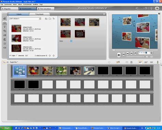Go to next album page arrow
This screenshot has height=130, width=162.
tap(54, 56)
